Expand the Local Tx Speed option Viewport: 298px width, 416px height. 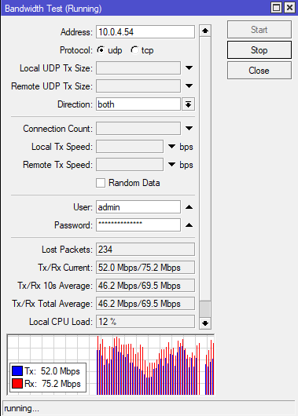point(172,147)
